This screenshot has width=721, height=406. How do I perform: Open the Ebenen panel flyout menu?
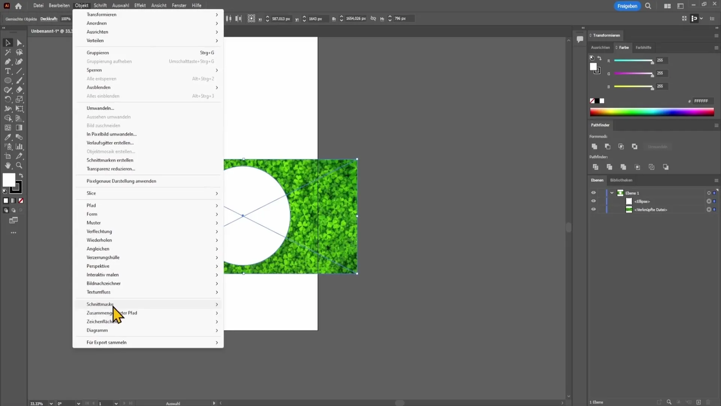tap(716, 180)
